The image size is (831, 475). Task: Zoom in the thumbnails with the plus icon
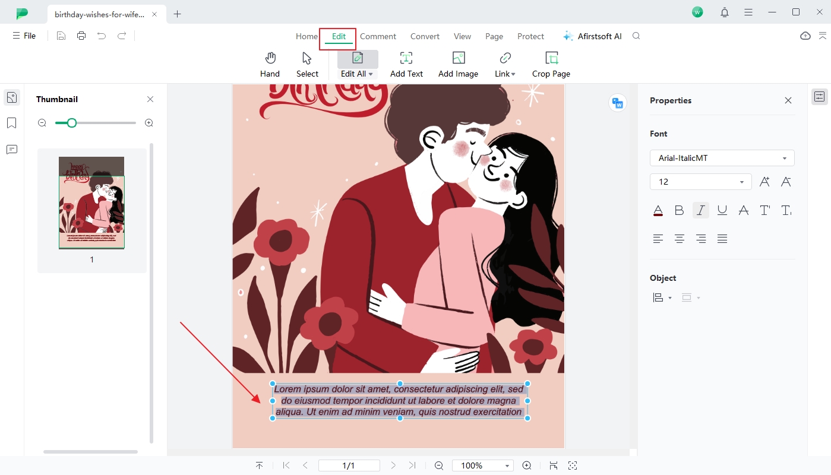coord(149,123)
